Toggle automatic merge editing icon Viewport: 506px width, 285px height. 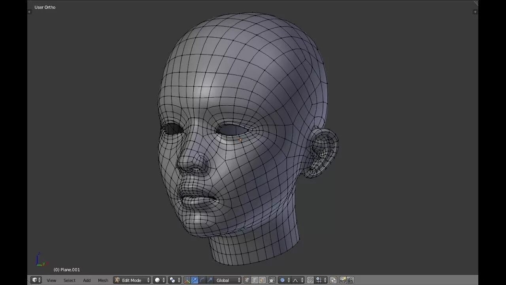[x=333, y=280]
